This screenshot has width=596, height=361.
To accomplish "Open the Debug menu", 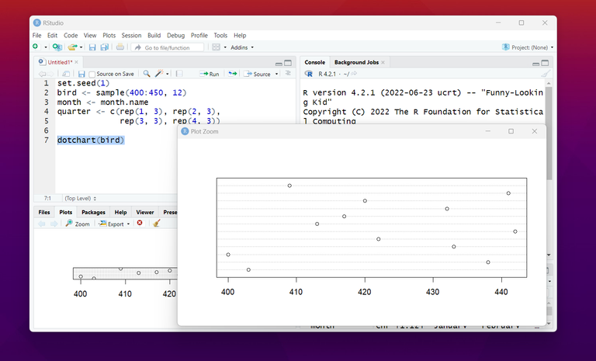I will pyautogui.click(x=175, y=36).
